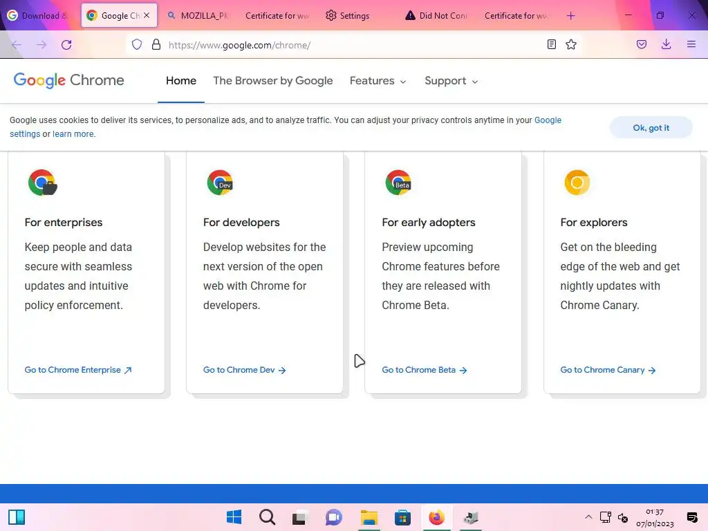Click the network status tray icon
Screen dimensions: 708x531
point(606,517)
